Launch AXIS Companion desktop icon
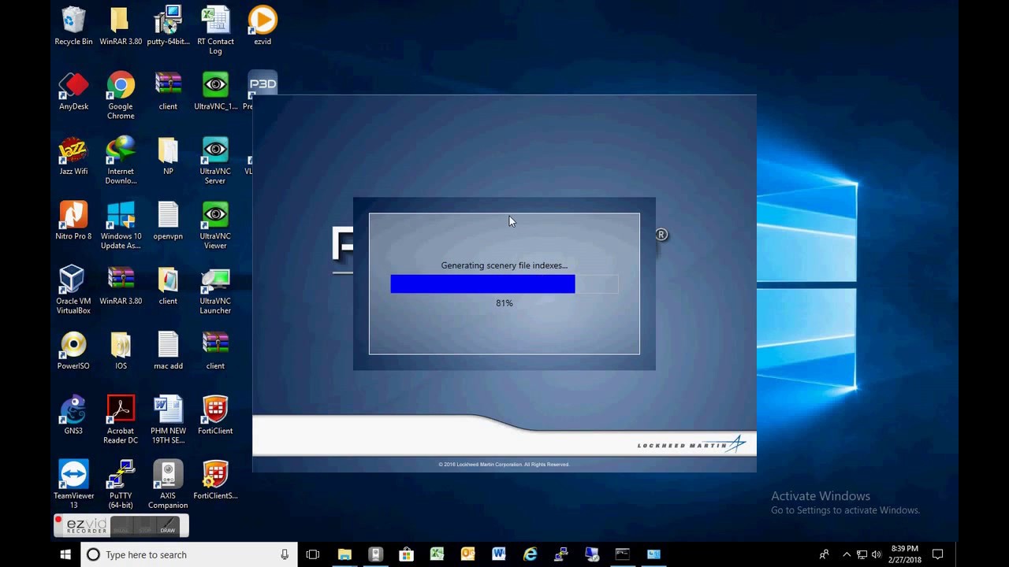Image resolution: width=1009 pixels, height=567 pixels. coord(168,484)
